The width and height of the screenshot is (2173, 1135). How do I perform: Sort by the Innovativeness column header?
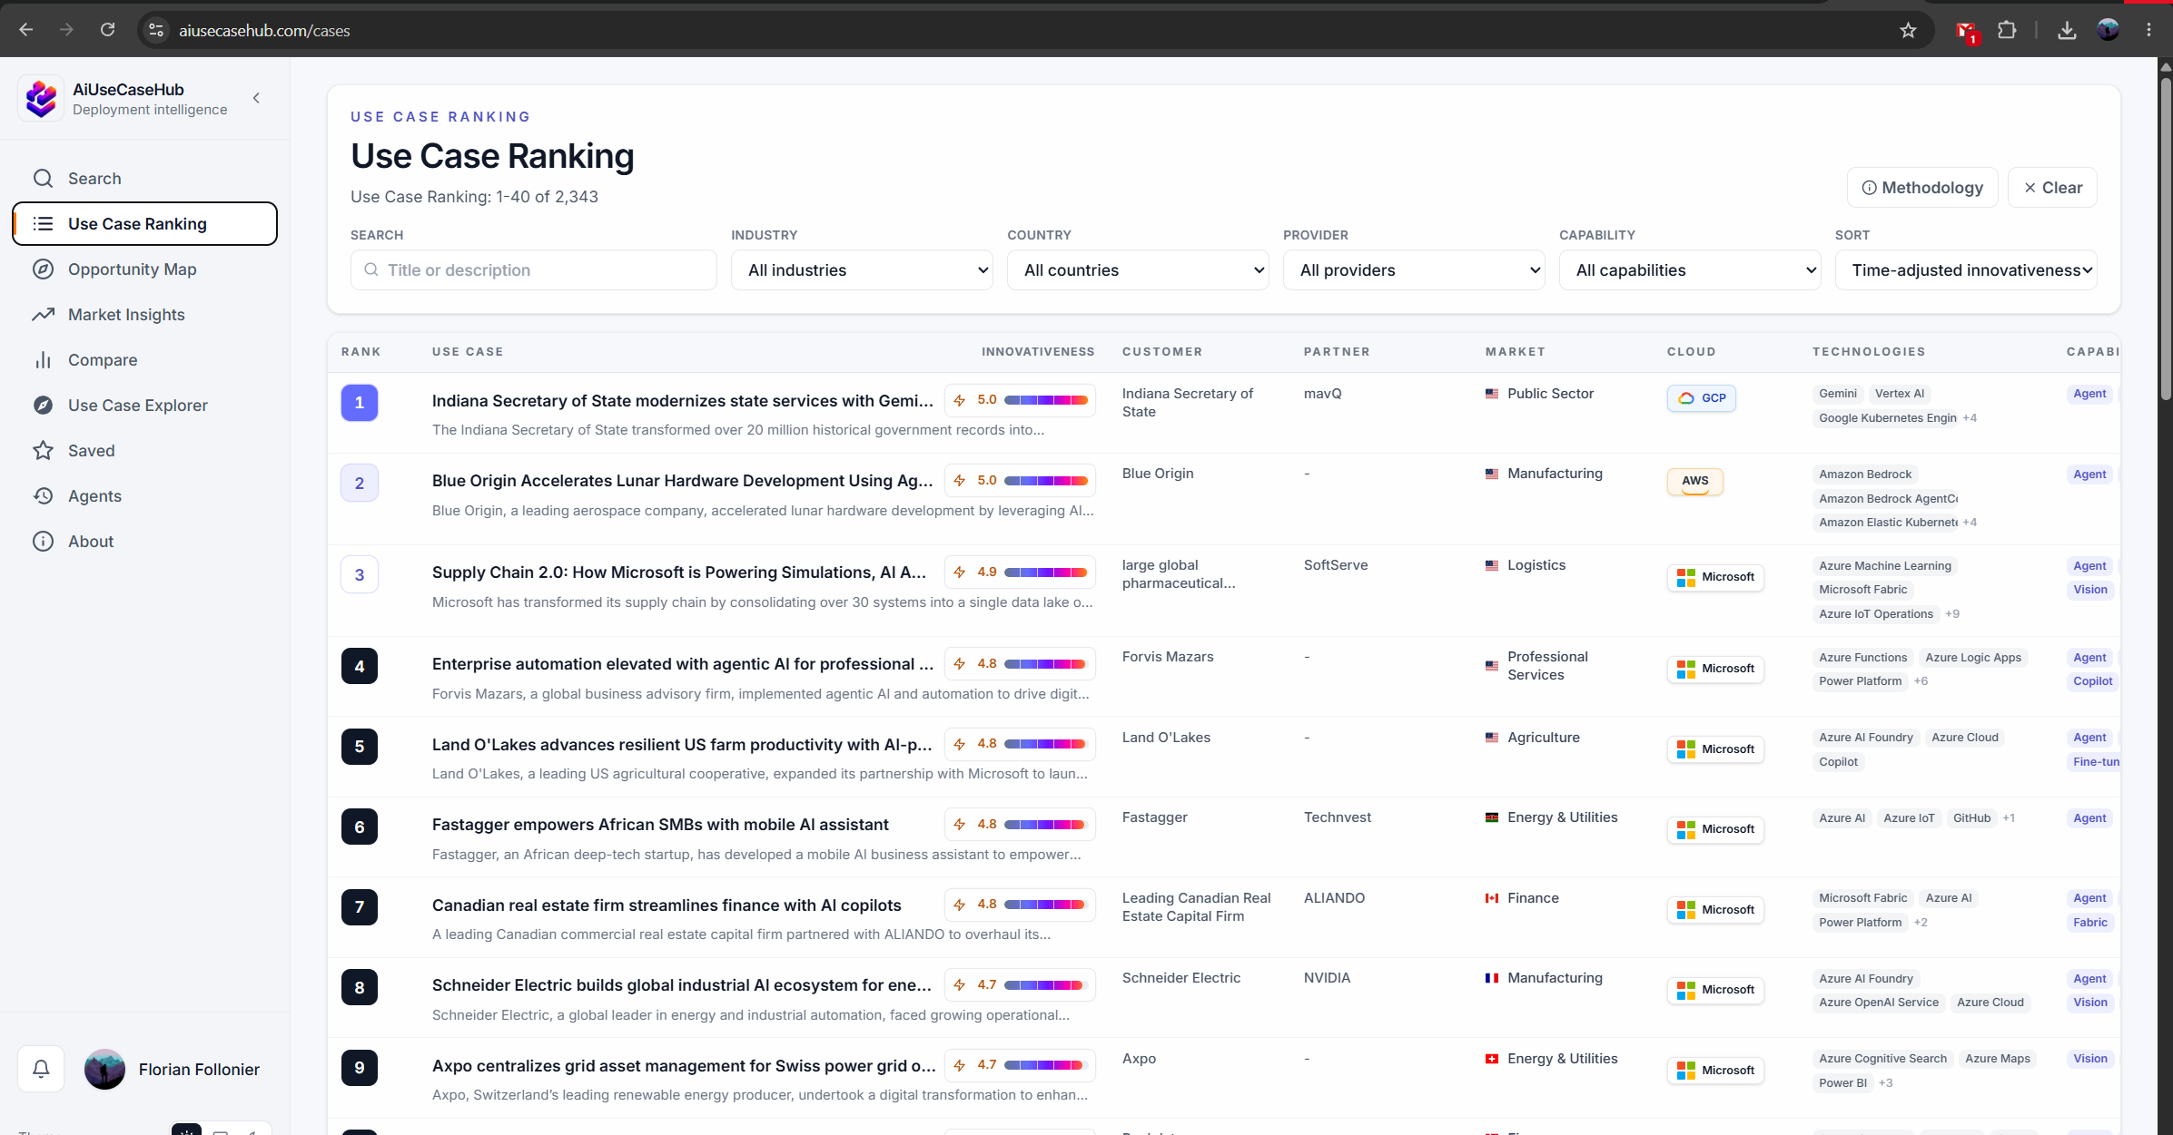1038,352
